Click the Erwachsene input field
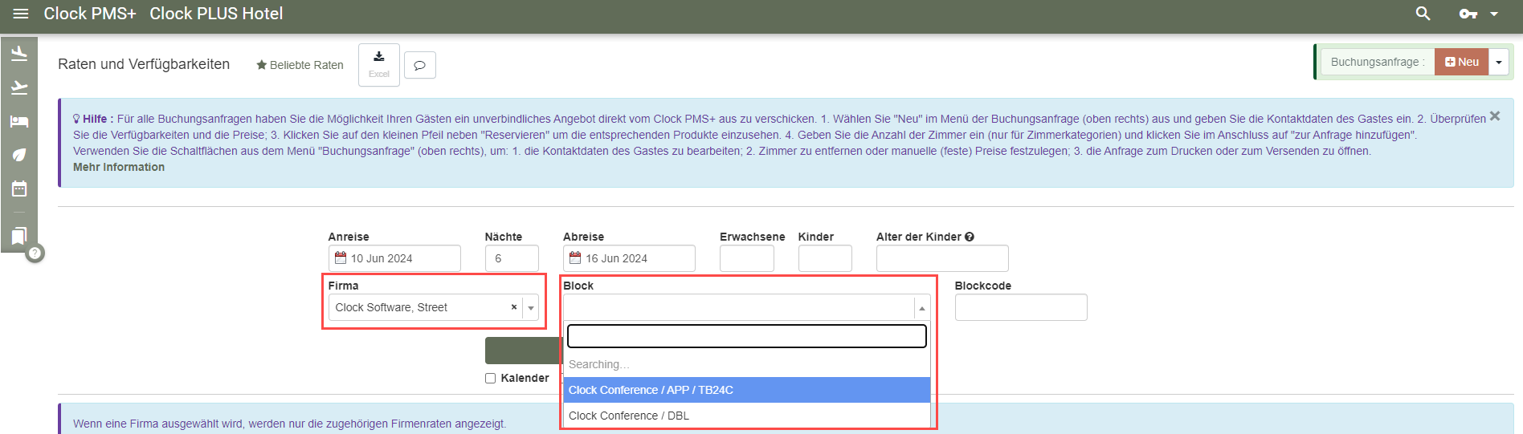The image size is (1523, 434). pyautogui.click(x=747, y=258)
